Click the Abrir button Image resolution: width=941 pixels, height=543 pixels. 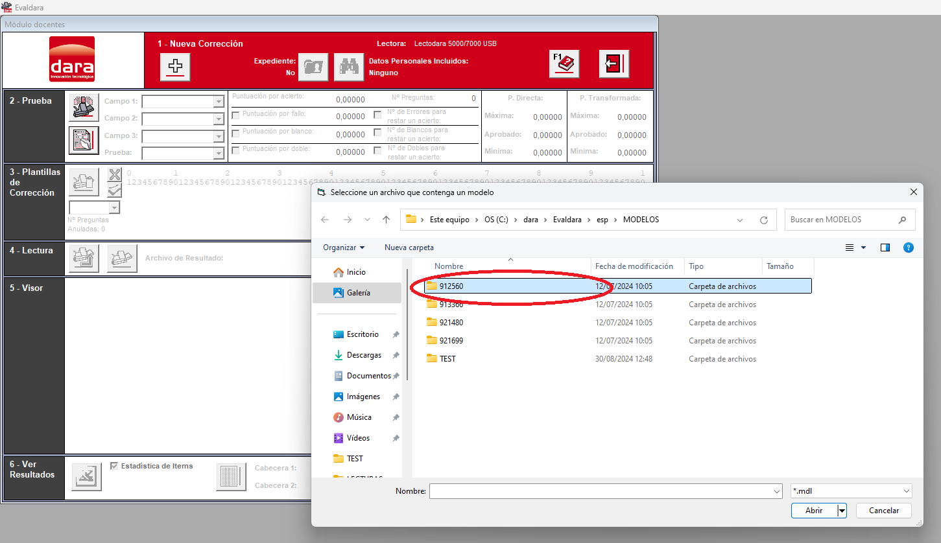814,511
